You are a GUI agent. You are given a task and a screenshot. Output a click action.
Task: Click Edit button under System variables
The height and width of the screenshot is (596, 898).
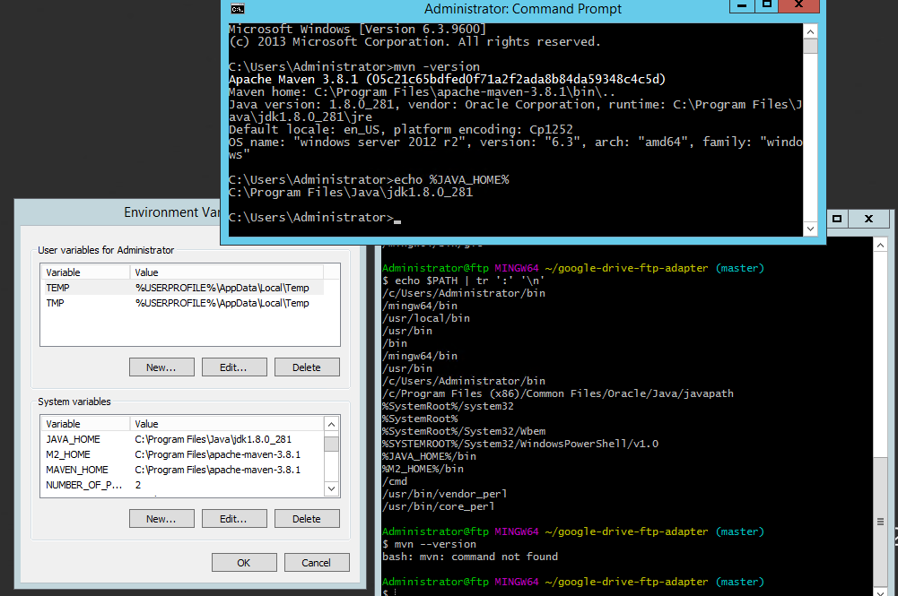pos(234,519)
